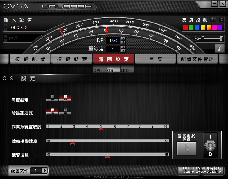The width and height of the screenshot is (228, 179).
Task: Set OS sensitivity slider to 8
Action: (x=140, y=126)
